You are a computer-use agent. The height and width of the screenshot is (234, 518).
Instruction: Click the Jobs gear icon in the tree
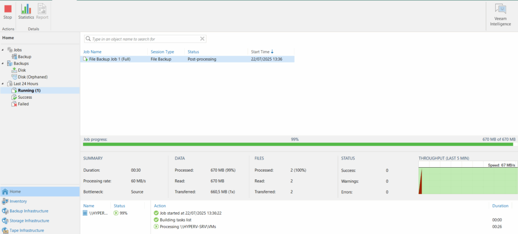click(x=10, y=50)
